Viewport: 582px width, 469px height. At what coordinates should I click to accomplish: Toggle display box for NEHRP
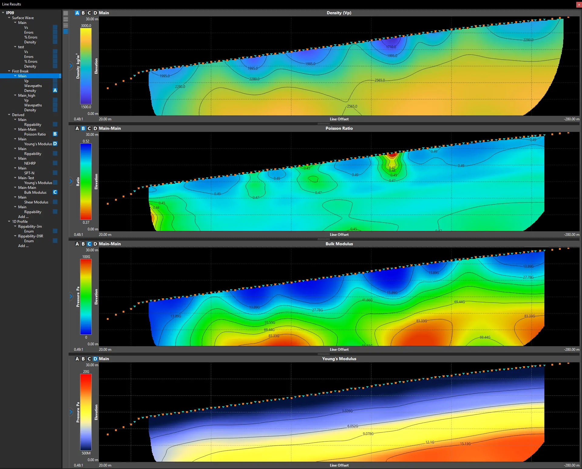(55, 163)
